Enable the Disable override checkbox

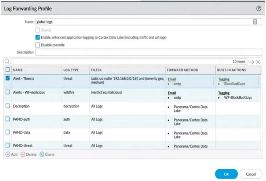(38, 45)
